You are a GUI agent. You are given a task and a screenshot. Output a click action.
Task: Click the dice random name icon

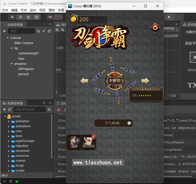[x=129, y=123]
